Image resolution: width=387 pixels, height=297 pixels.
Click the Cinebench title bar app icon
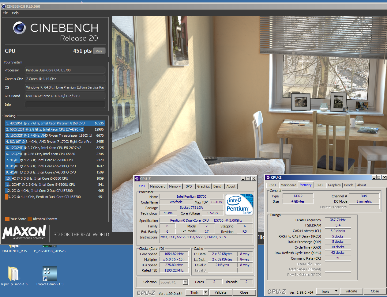(x=4, y=6)
